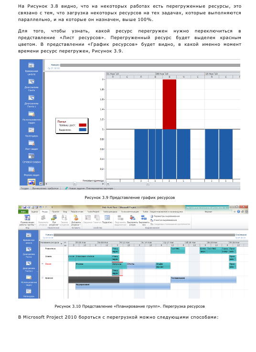Select the Тест №1 task bar
The image size is (256, 352).
[178, 250]
